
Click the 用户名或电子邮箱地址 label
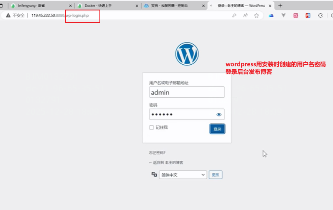(x=169, y=83)
